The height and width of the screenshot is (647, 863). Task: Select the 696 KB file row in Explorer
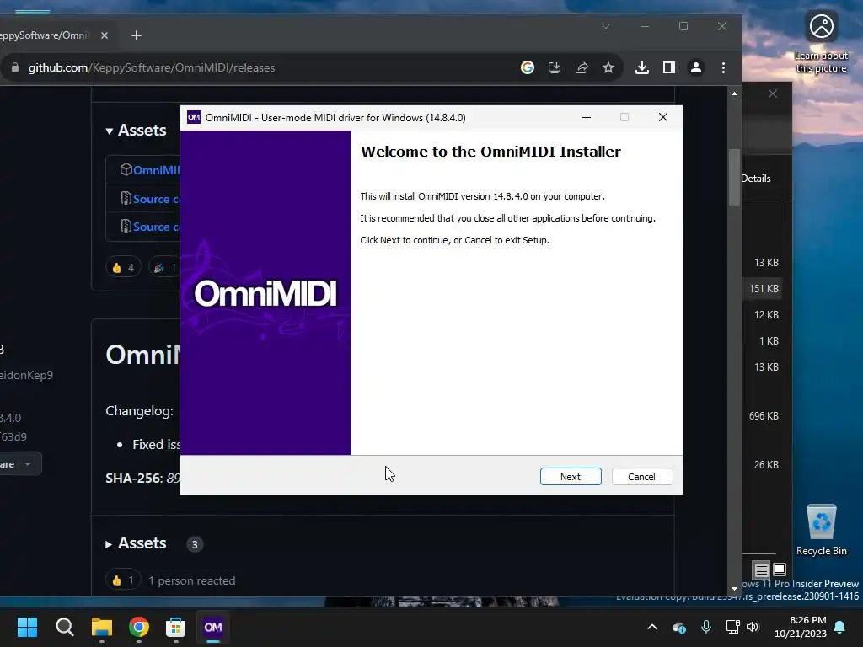coord(763,416)
